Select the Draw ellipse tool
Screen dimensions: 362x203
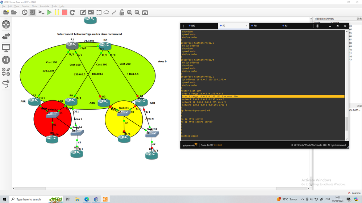[106, 12]
